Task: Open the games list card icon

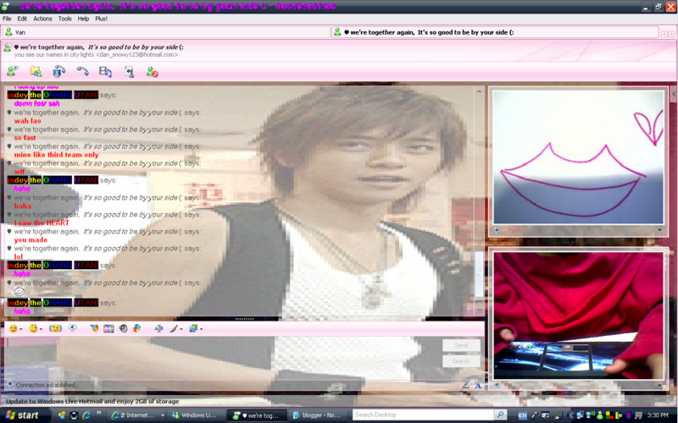Action: (129, 71)
